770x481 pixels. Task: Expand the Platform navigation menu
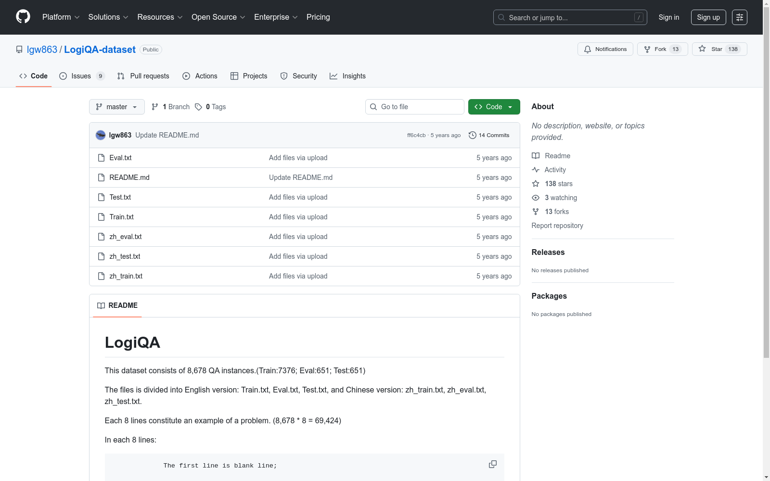pos(61,17)
